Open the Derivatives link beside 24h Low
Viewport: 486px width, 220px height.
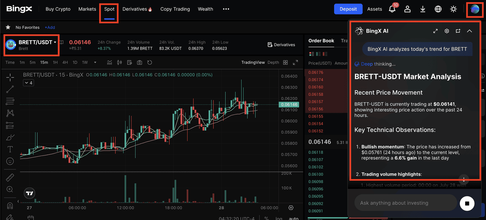click(281, 45)
